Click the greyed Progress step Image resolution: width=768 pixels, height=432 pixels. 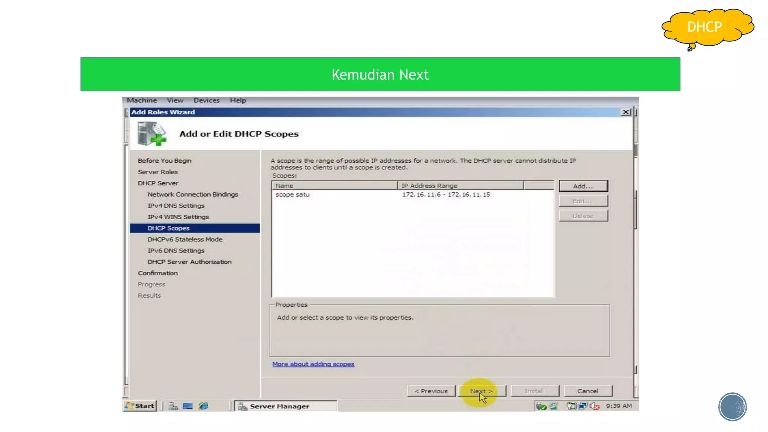point(151,284)
